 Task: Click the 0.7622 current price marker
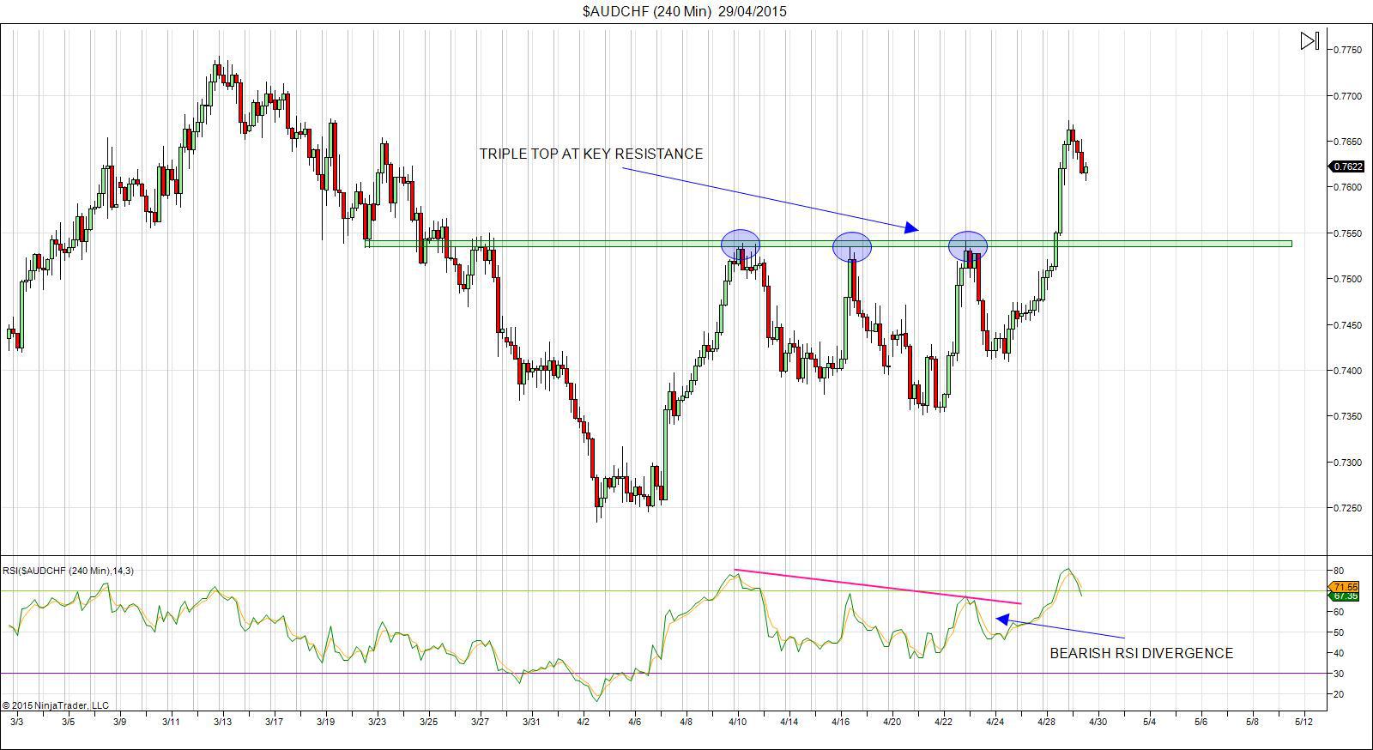coord(1346,166)
